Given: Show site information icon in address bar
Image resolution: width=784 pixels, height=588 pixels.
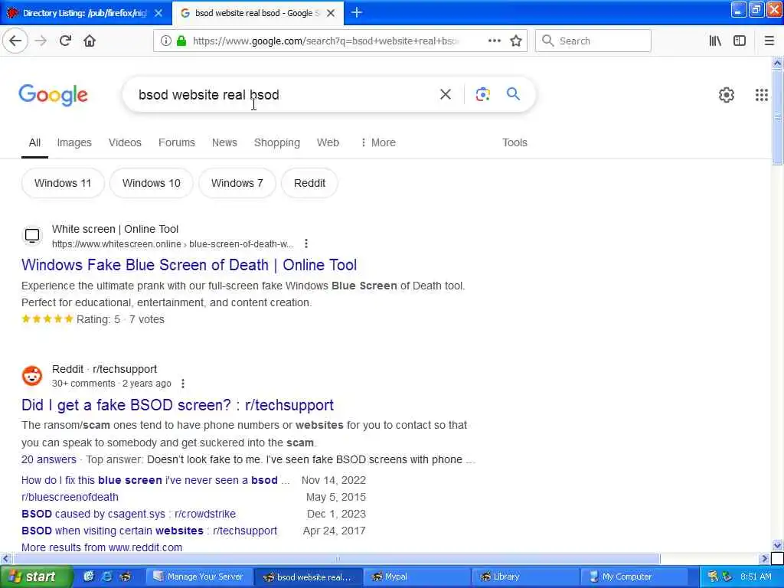Looking at the screenshot, I should click(x=165, y=41).
